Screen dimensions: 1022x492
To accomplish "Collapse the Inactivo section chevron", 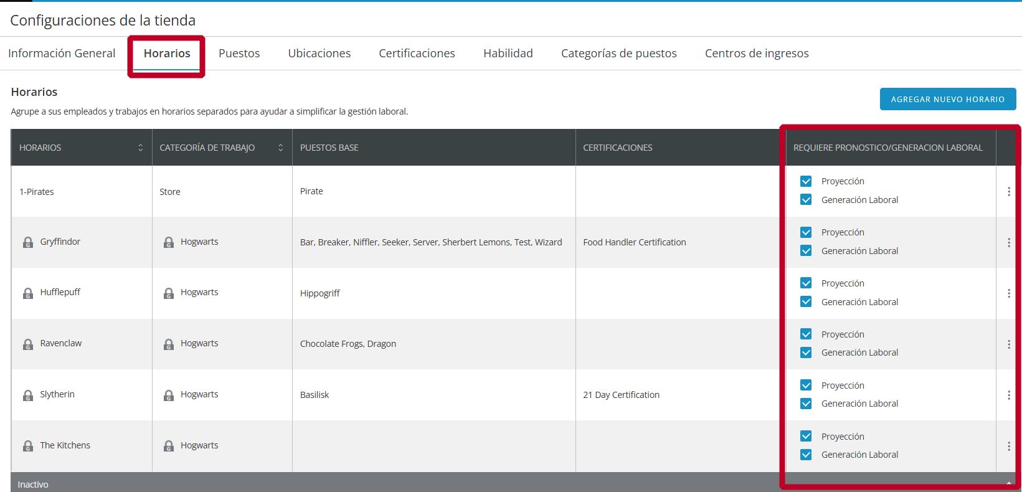I will point(1008,484).
